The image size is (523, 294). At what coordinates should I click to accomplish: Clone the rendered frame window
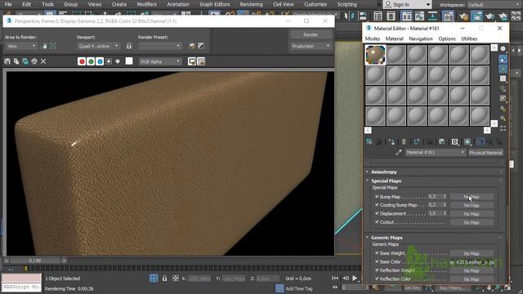tap(25, 61)
